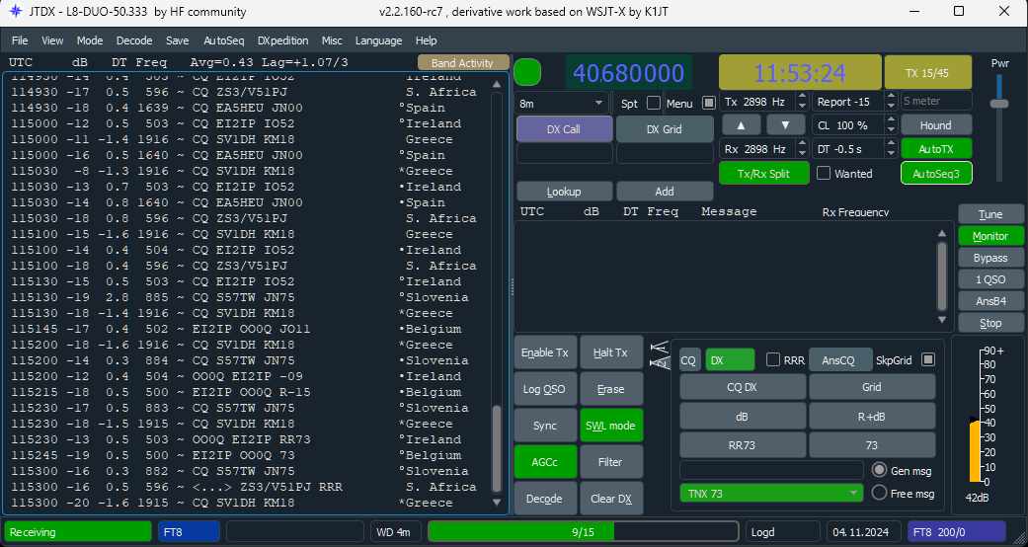
Task: Click Rx Frequency pane scroll-up arrow
Action: pos(942,233)
